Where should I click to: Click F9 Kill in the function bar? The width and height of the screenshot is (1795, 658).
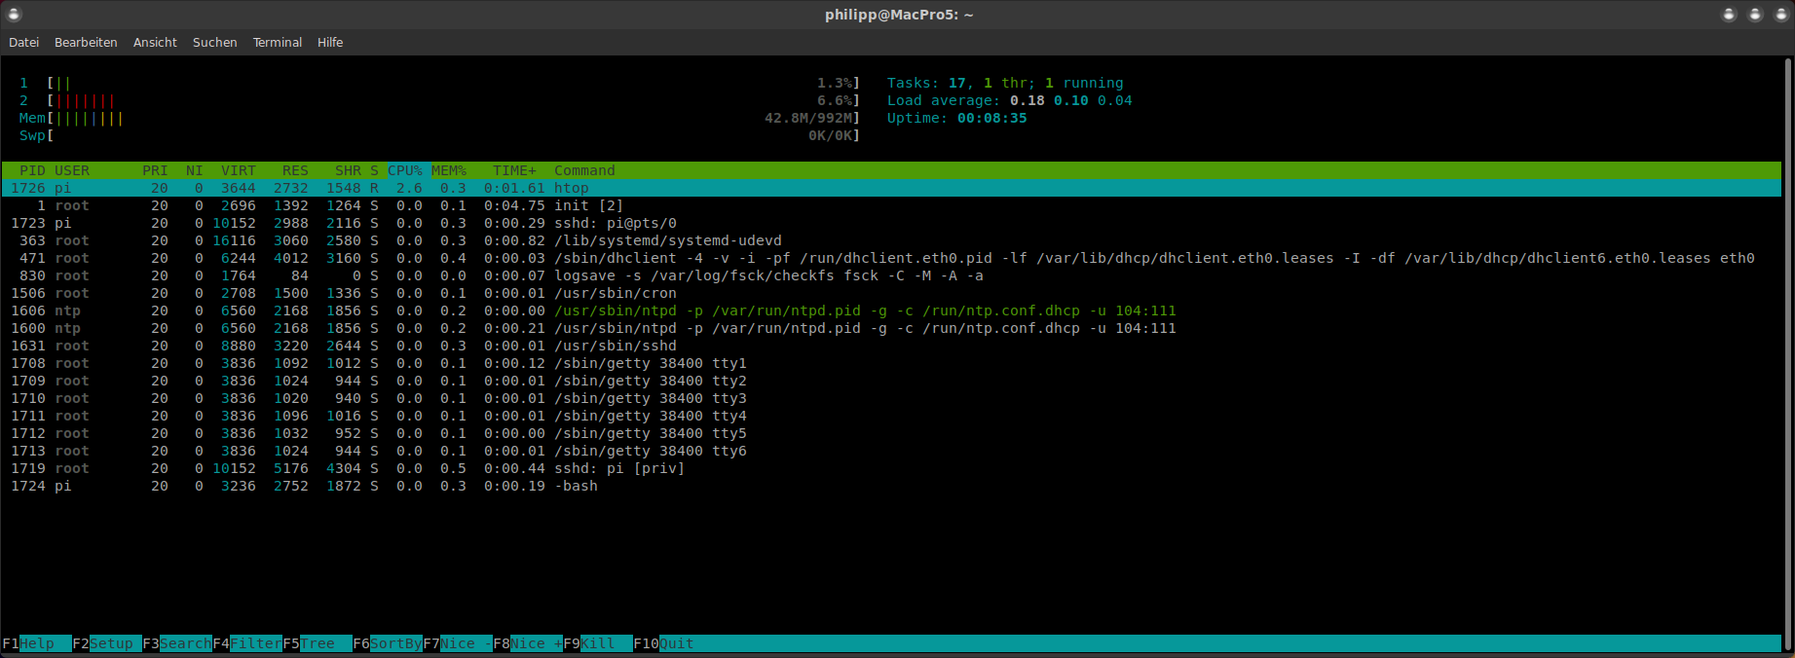(598, 643)
